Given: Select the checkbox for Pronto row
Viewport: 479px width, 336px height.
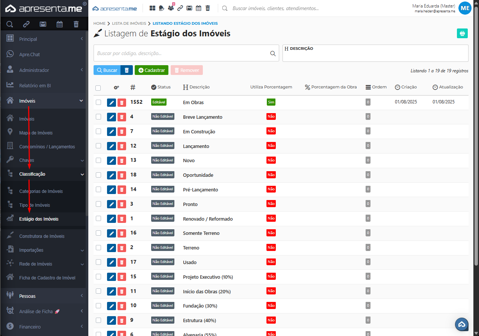Looking at the screenshot, I should coord(98,204).
